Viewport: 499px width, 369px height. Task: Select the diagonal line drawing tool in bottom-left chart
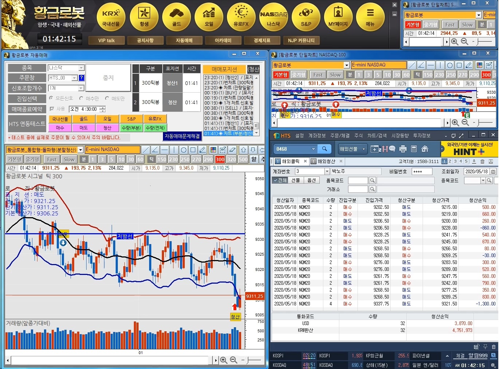(x=145, y=150)
